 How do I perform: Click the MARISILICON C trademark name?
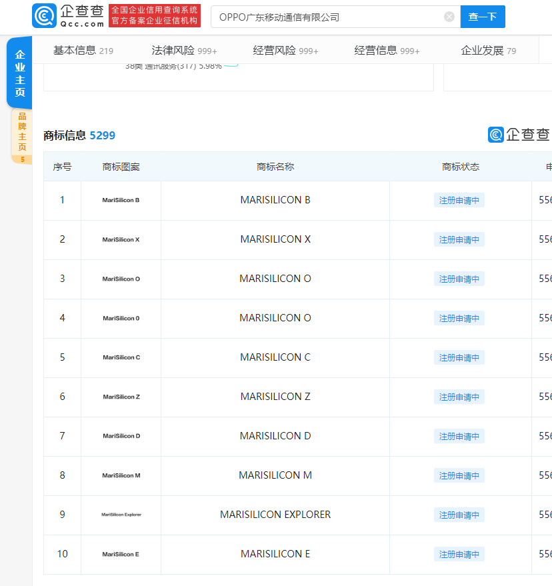click(275, 357)
